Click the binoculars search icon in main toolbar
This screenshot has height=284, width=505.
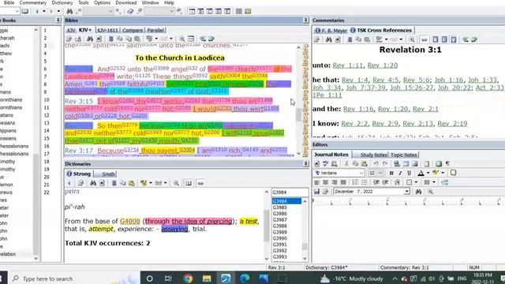69,11
